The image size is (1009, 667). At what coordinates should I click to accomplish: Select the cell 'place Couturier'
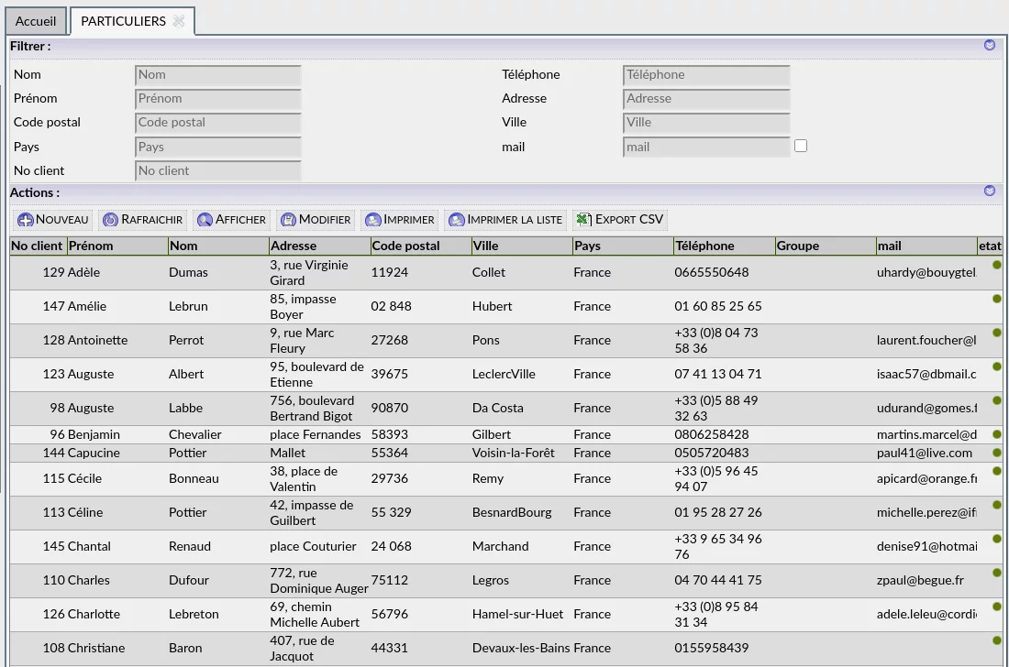click(x=313, y=547)
